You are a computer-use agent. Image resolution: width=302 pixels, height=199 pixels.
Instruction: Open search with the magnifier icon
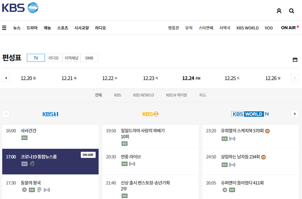(292, 10)
